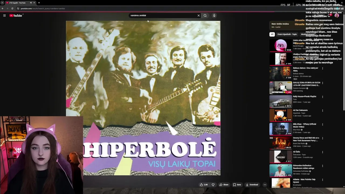Click Aš Dar Dainuosiu title
The image size is (345, 194).
tap(300, 110)
